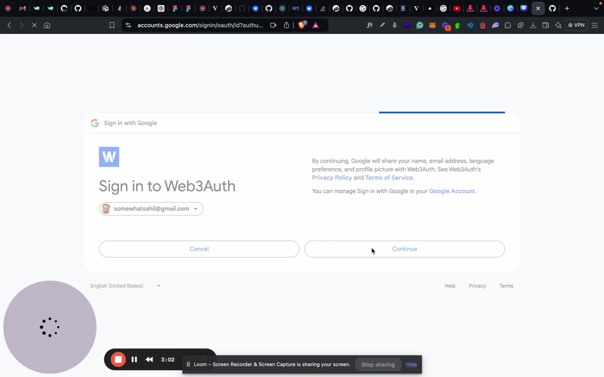Image resolution: width=604 pixels, height=377 pixels.
Task: Toggle the Brave VPN button
Action: click(577, 25)
